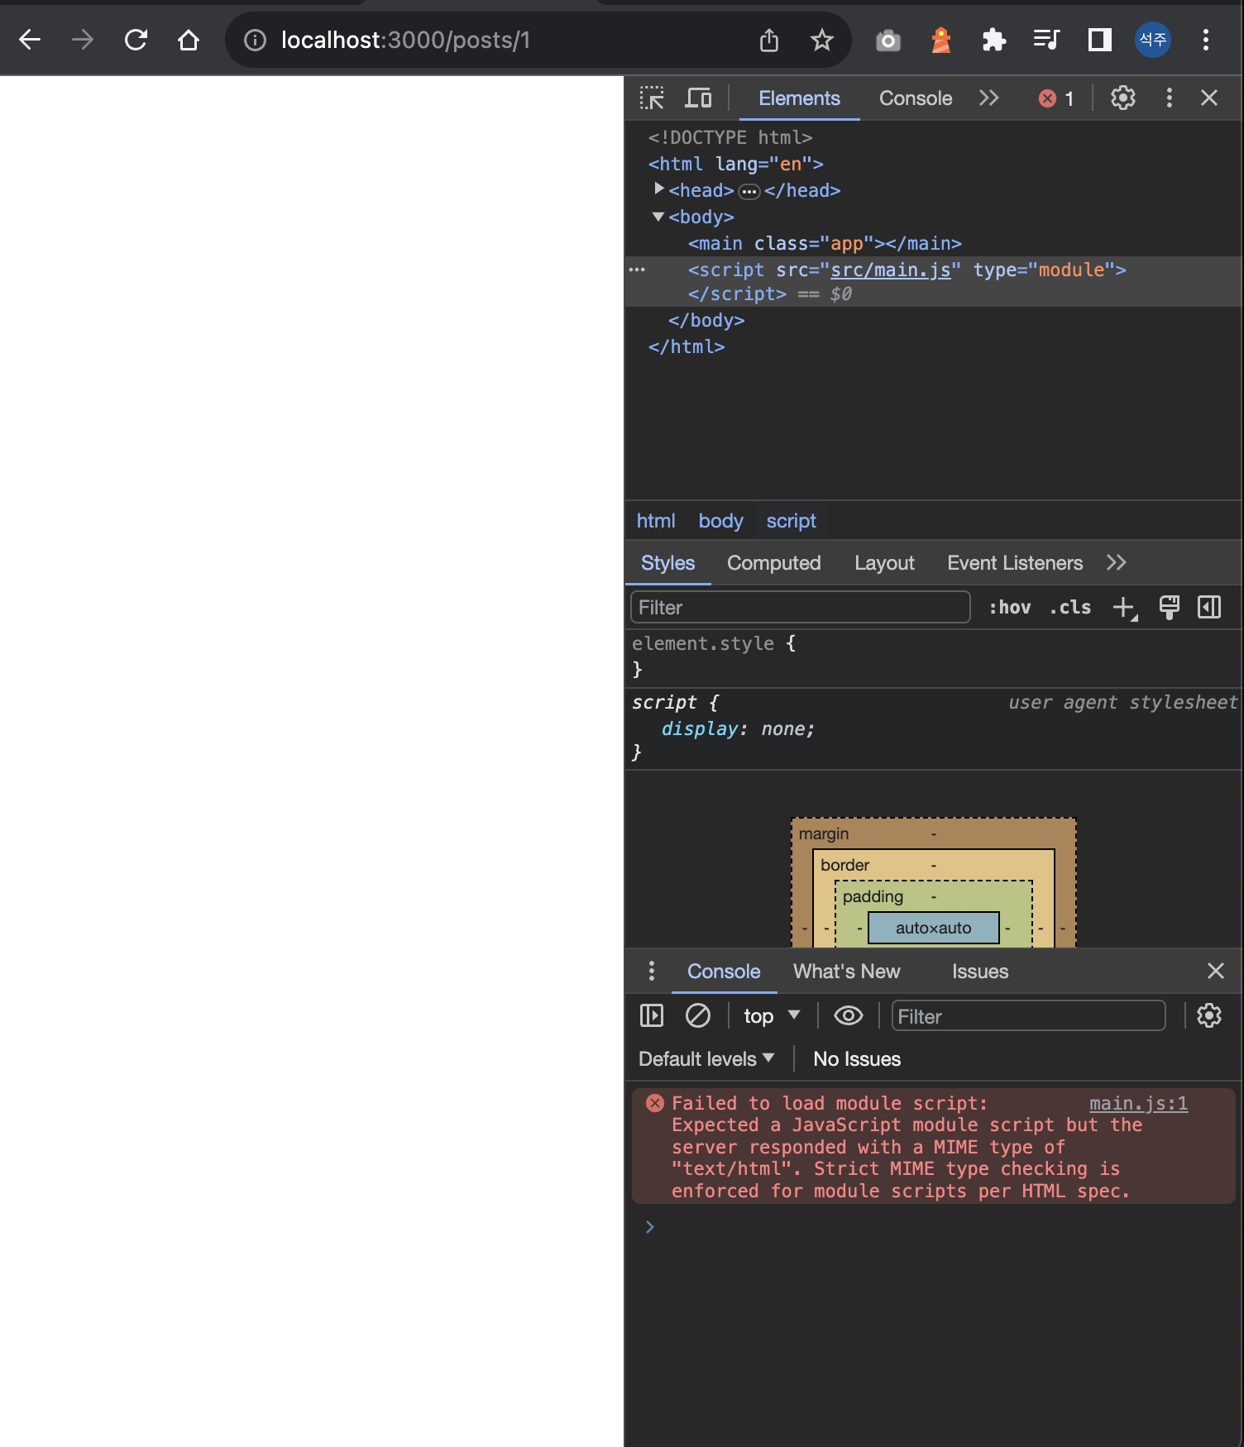
Task: Open the browser home page
Action: coord(189,40)
